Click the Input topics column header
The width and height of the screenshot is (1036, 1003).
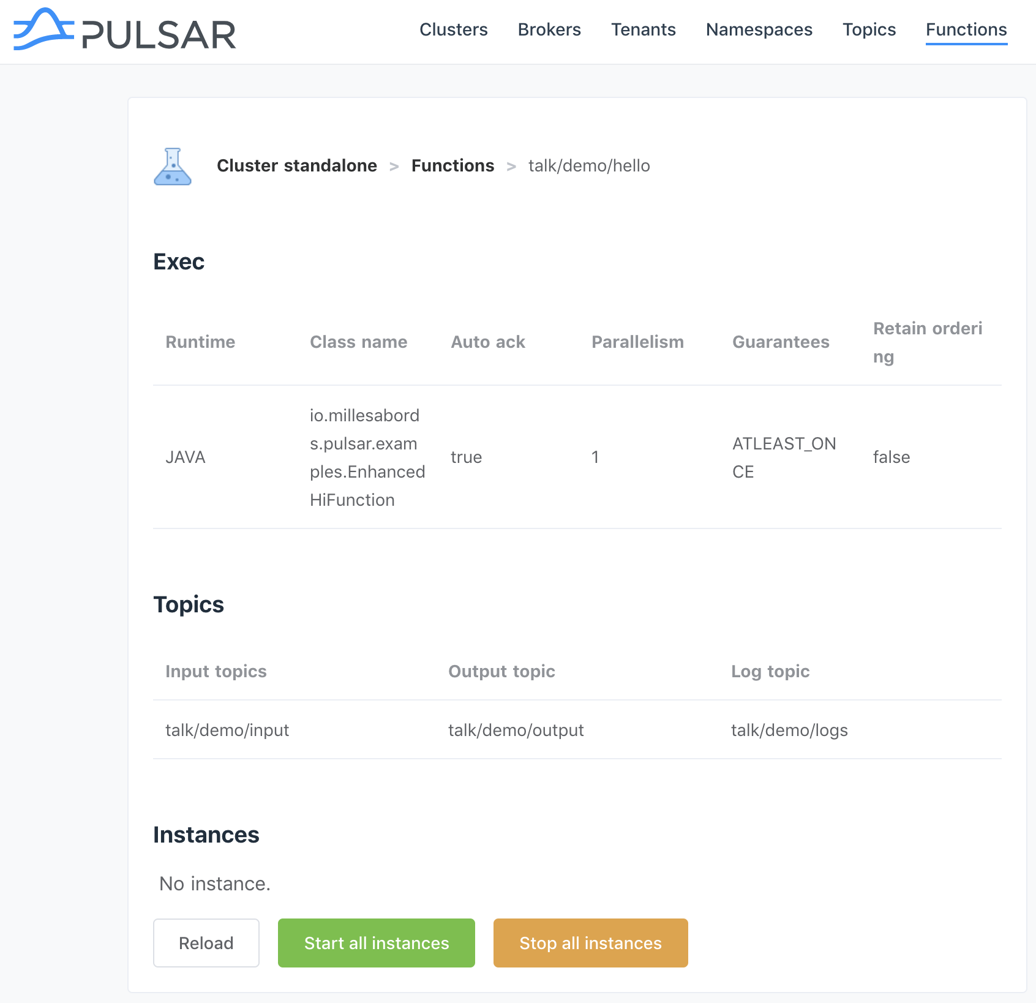(x=216, y=671)
